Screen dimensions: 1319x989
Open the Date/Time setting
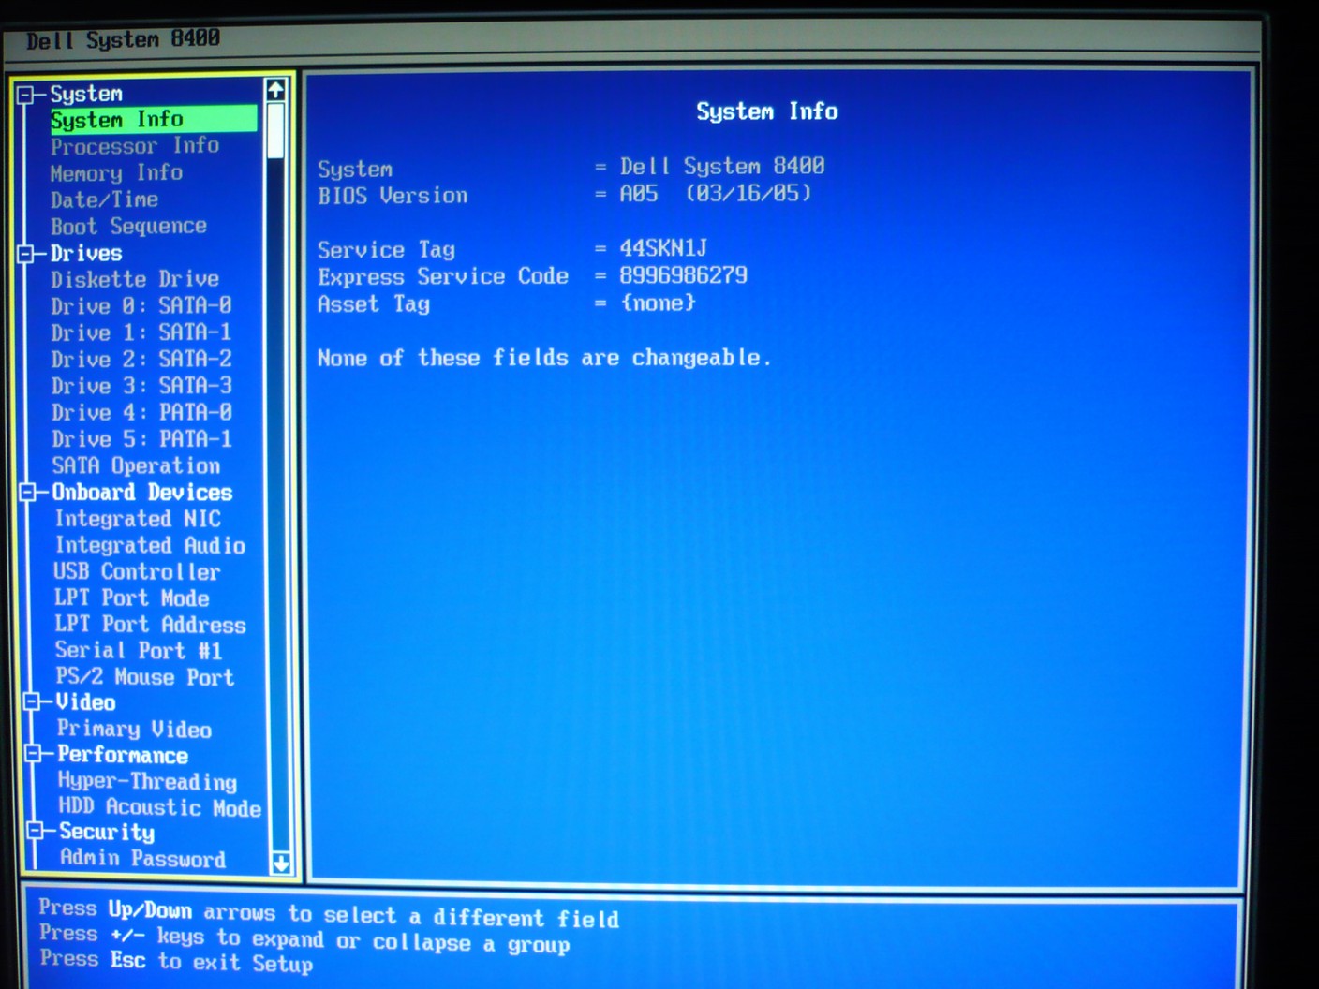pos(104,199)
